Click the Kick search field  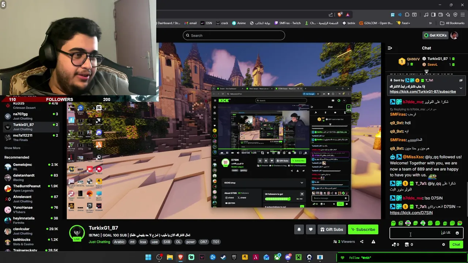coord(234,35)
